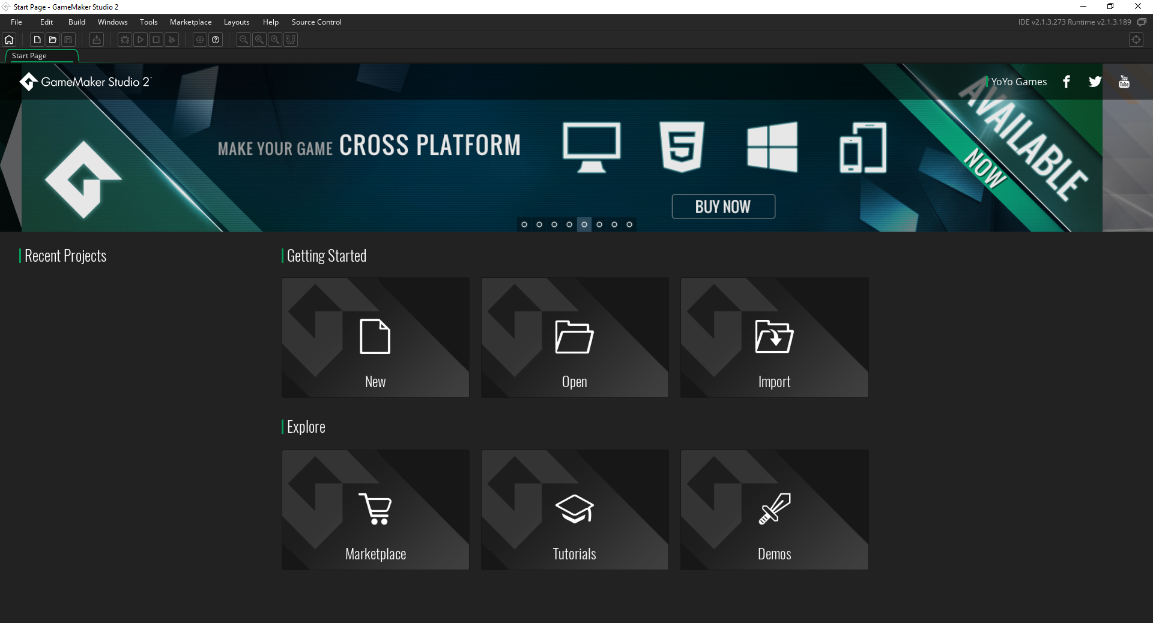
Task: Open the Edit menu
Action: 46,22
